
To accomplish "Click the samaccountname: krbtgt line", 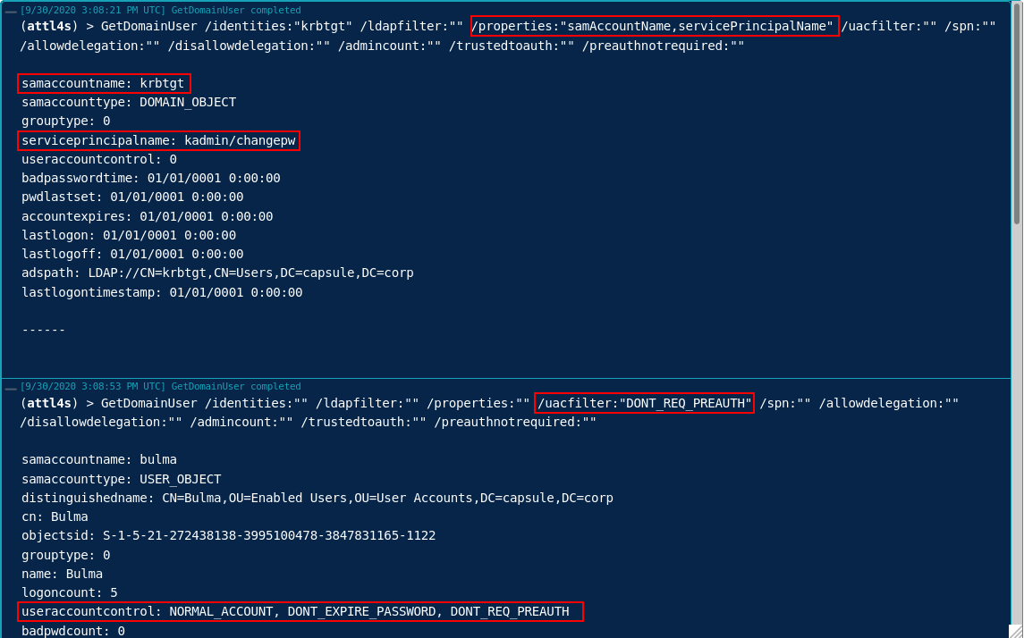I will [x=103, y=83].
